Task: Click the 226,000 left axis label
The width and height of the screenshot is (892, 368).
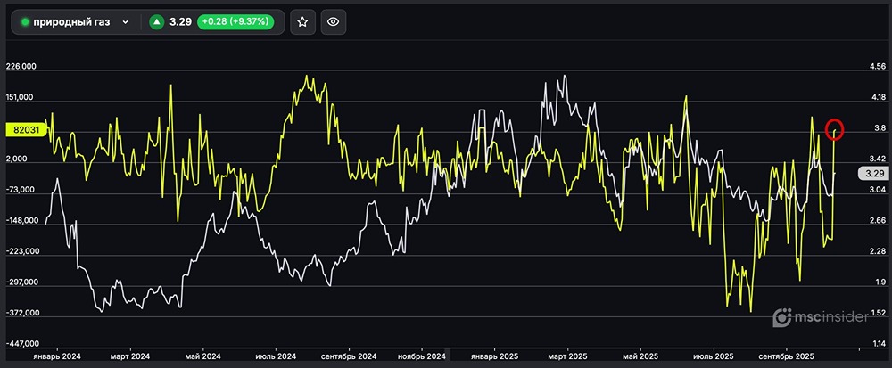Action: click(21, 67)
